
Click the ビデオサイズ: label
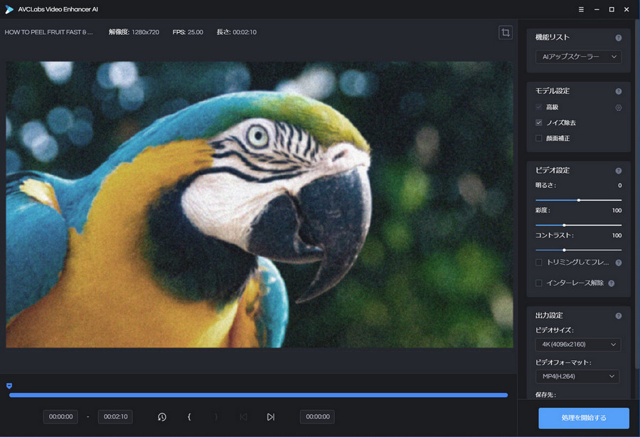[554, 330]
